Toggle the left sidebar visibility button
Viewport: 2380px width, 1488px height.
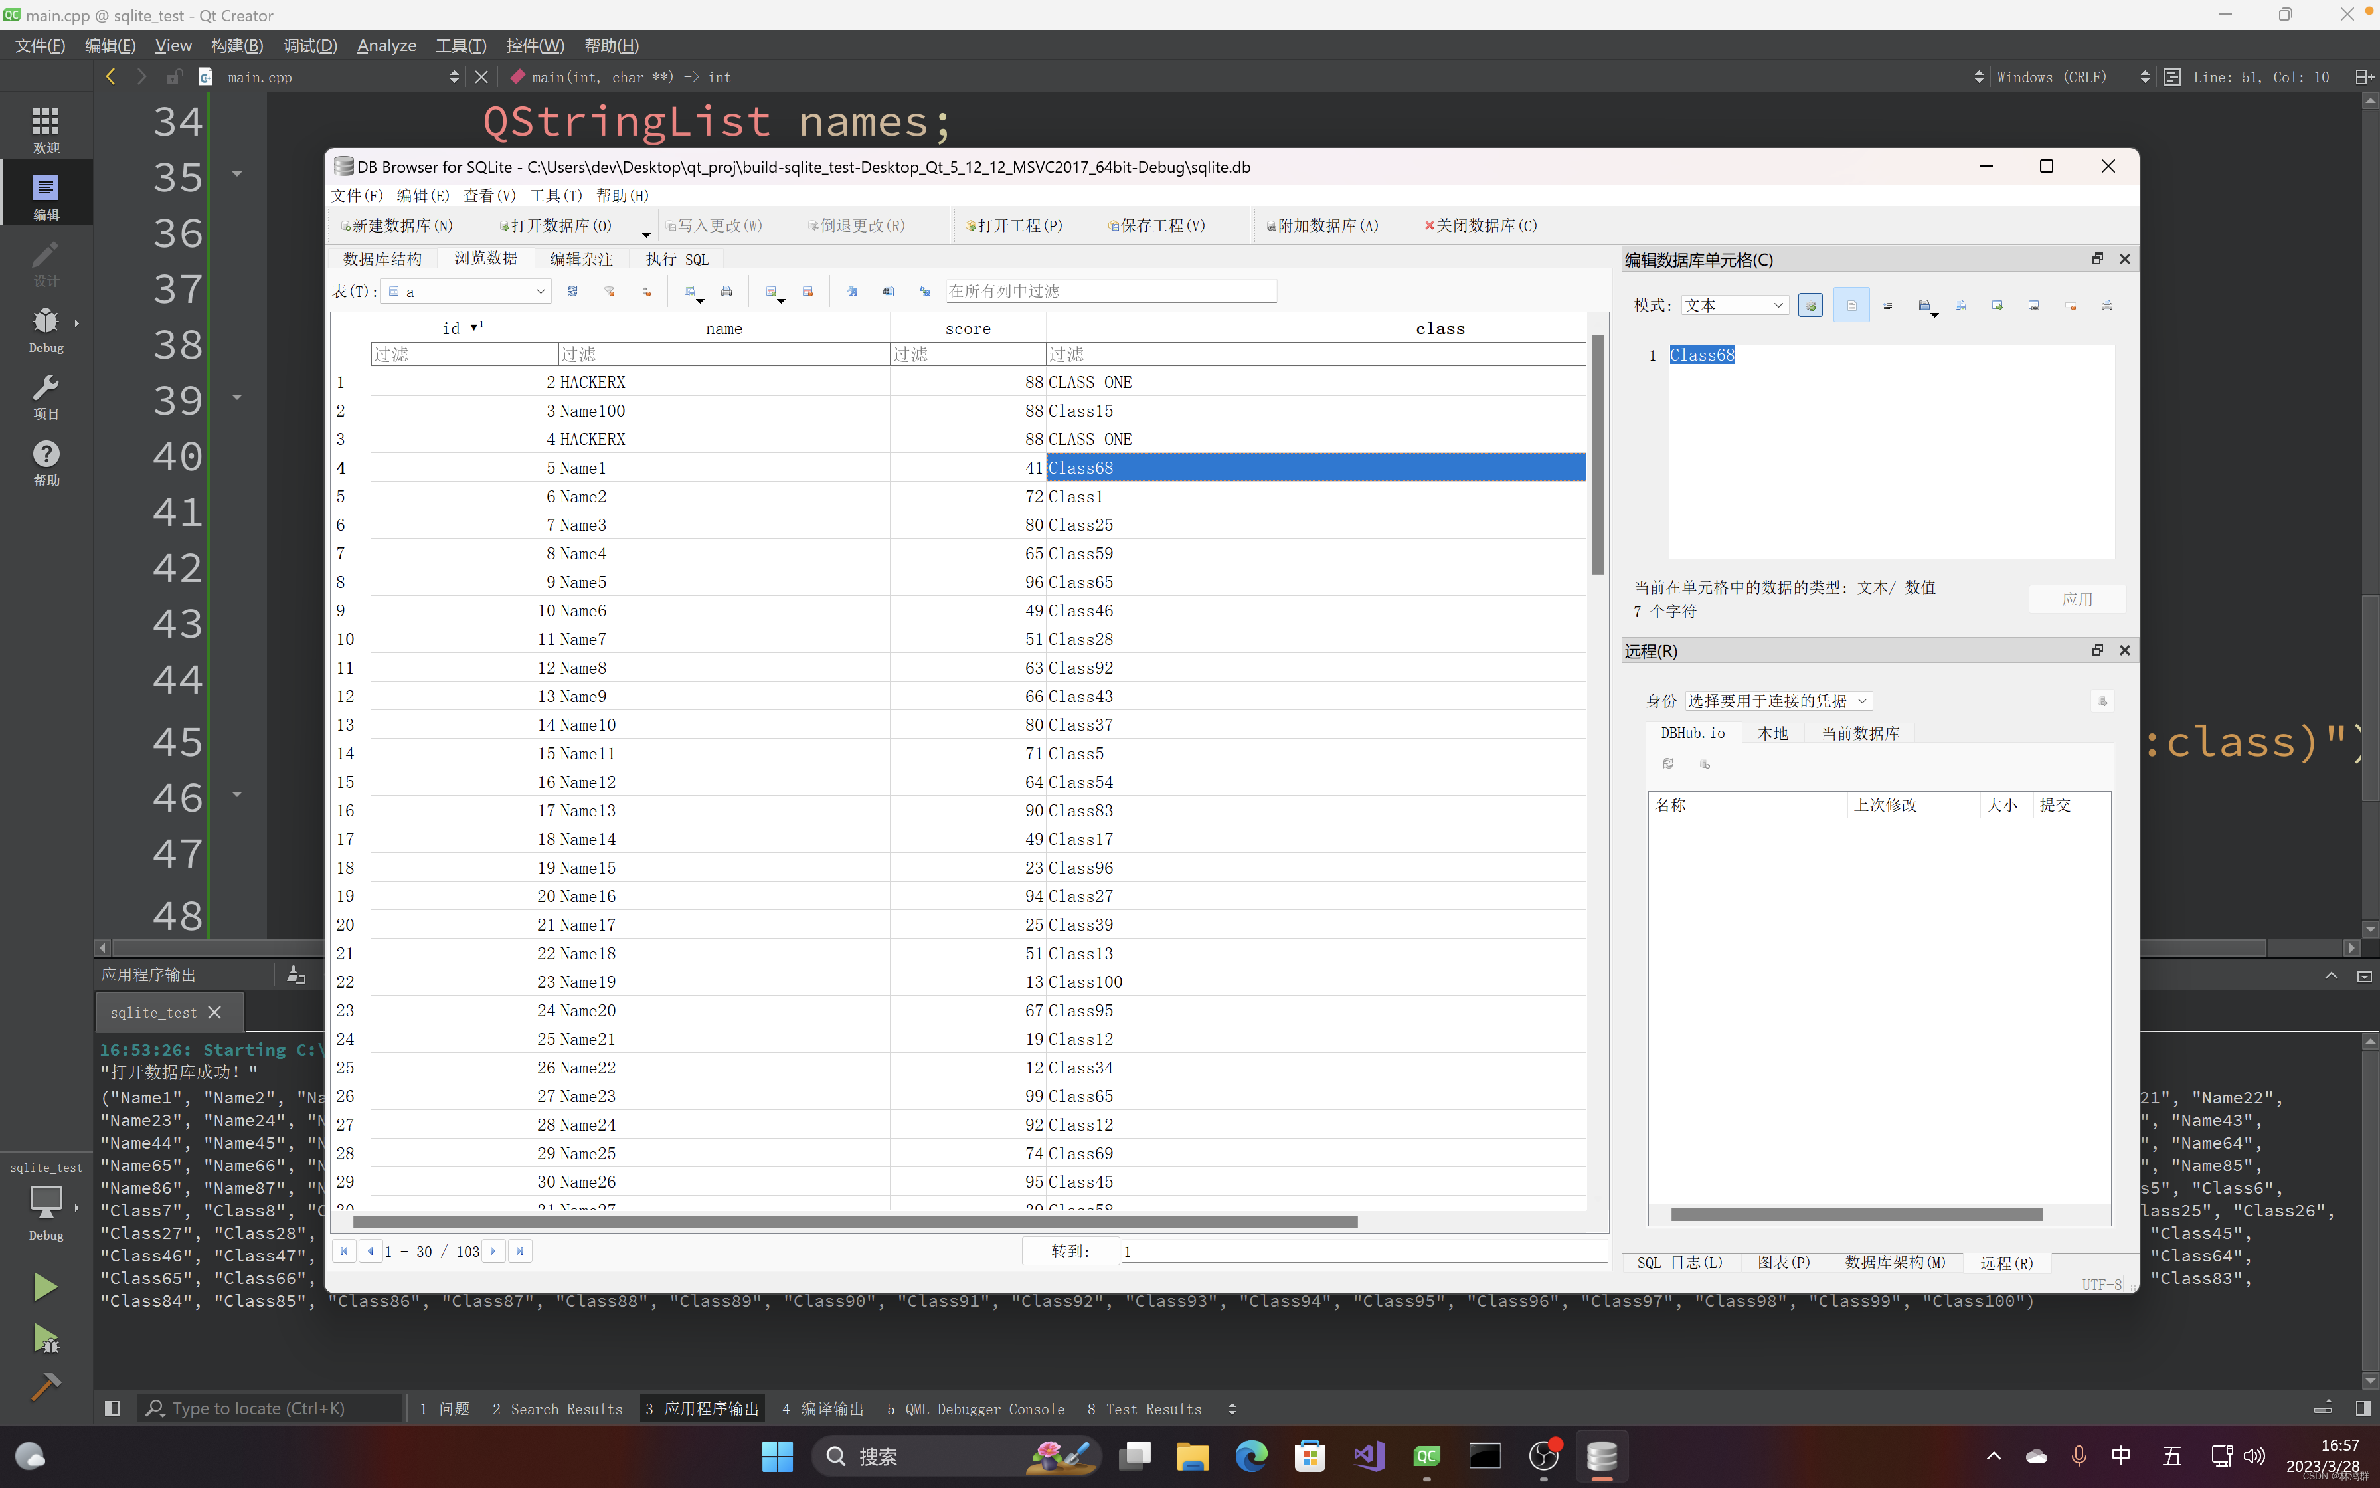click(112, 1408)
